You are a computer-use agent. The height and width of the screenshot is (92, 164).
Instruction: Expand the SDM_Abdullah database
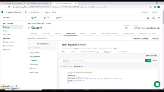(x=28, y=53)
